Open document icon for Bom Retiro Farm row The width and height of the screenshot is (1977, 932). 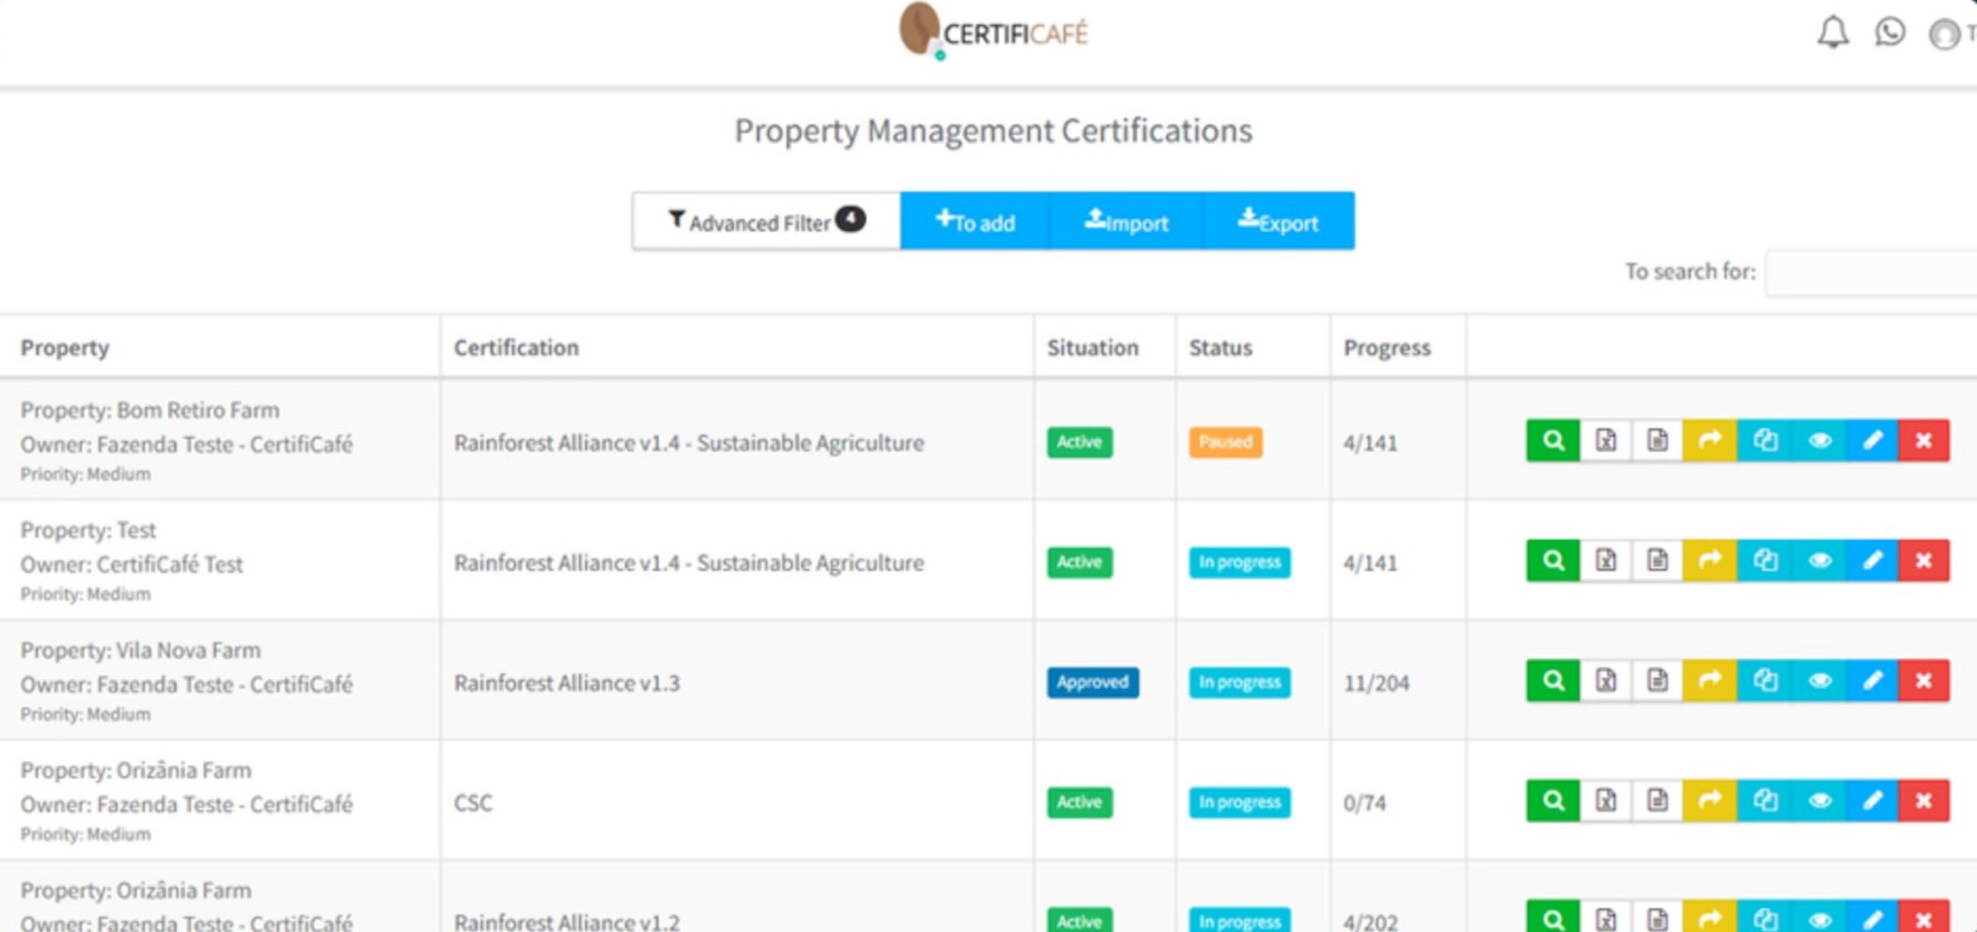(x=1658, y=441)
